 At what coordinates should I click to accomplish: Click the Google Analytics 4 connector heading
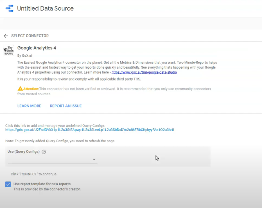[36, 48]
